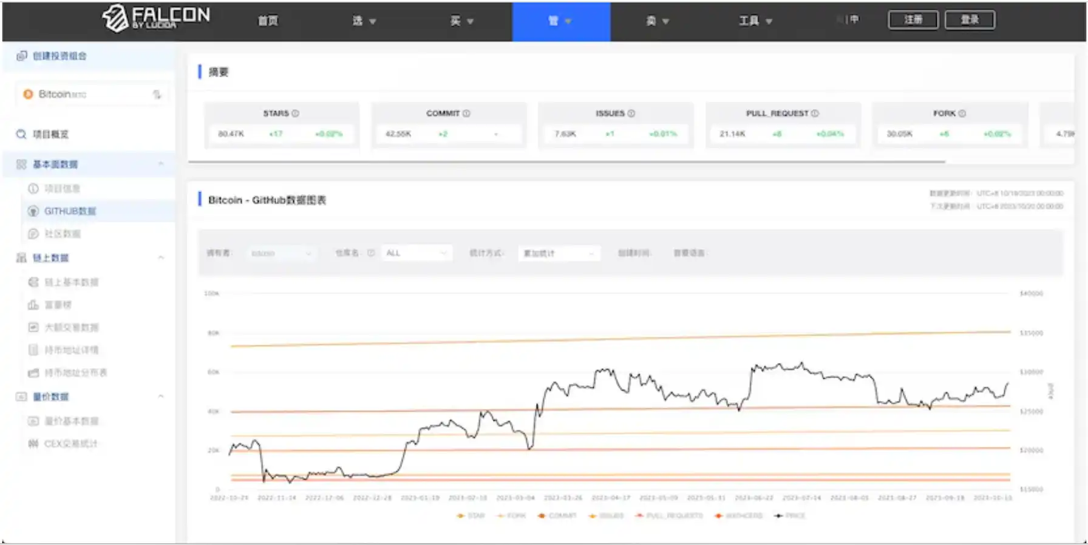Click the info icon beside FORK
1088x545 pixels.
tap(962, 113)
